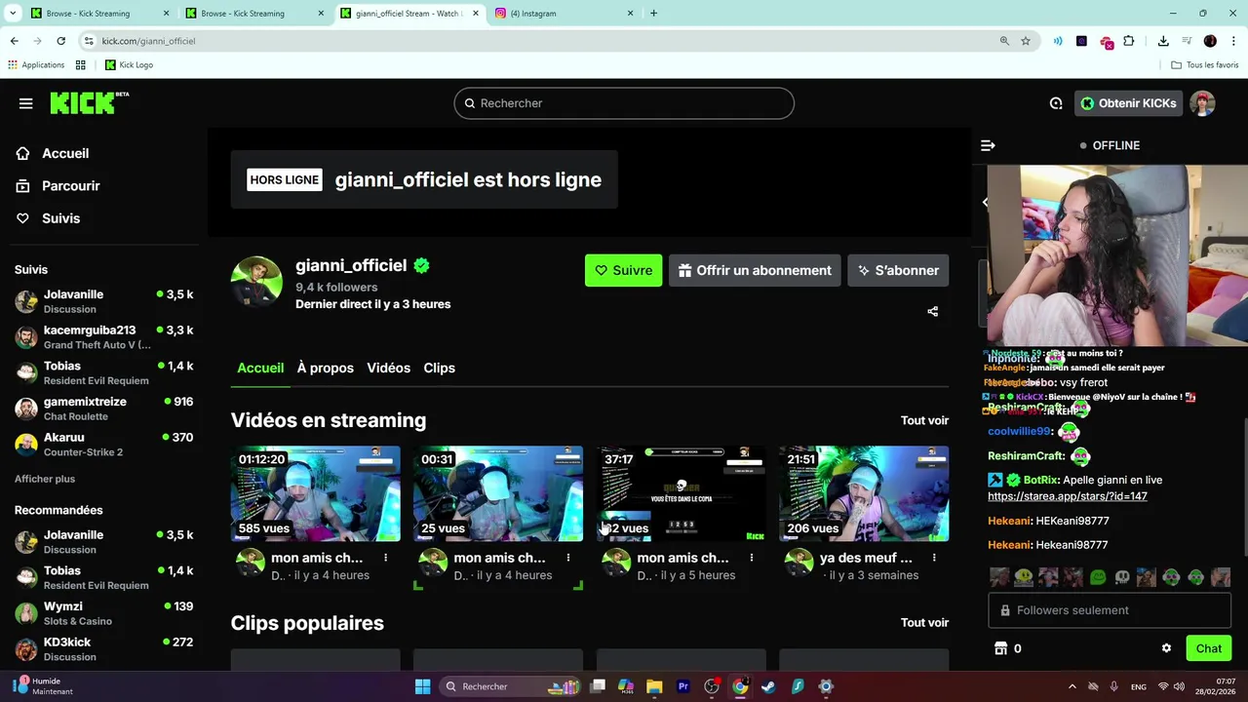This screenshot has width=1248, height=702.
Task: Click Tout voir for Clips populaires
Action: click(924, 622)
